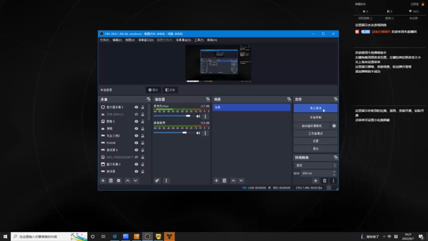Hide the 图像 3 source

click(x=136, y=122)
